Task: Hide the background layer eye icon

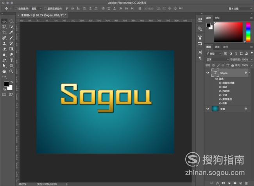Action: 207,109
